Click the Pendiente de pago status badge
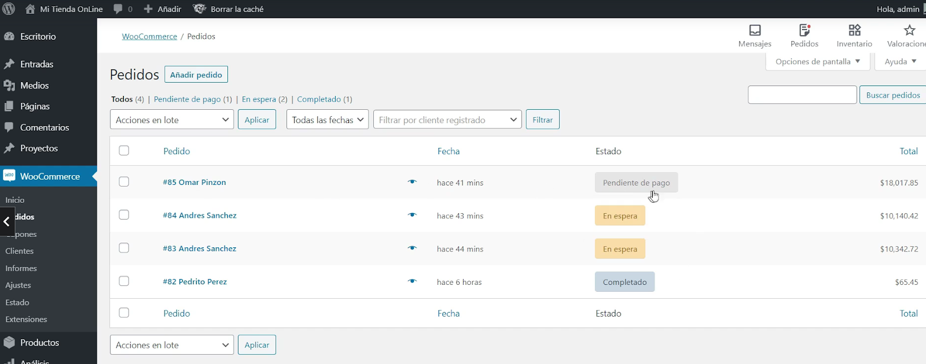The image size is (926, 364). pos(637,183)
